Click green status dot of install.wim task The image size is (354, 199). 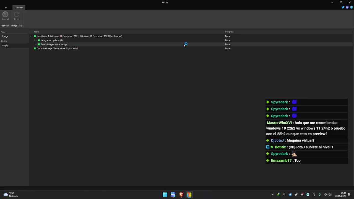[35, 36]
